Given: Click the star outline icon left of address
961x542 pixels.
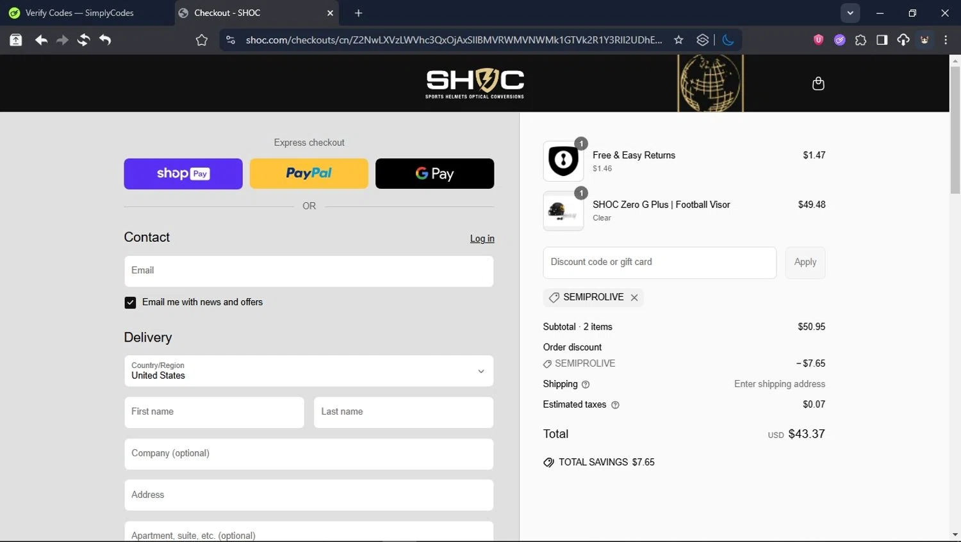Looking at the screenshot, I should coord(202,40).
